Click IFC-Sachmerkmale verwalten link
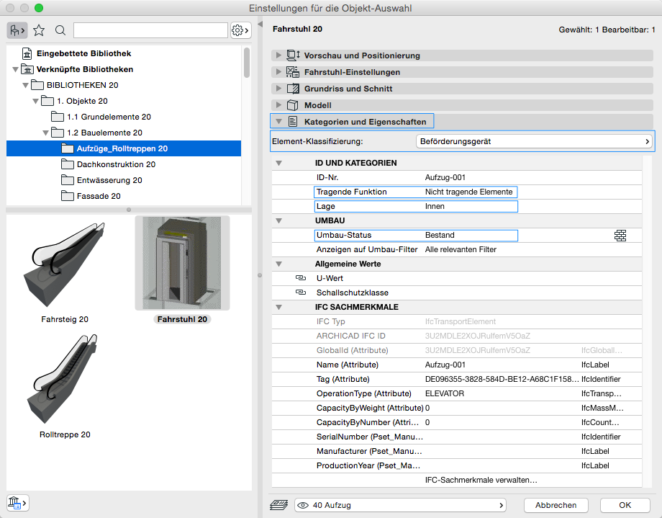Image resolution: width=662 pixels, height=518 pixels. point(481,480)
